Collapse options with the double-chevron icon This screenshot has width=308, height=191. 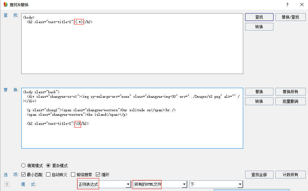pos(7,184)
